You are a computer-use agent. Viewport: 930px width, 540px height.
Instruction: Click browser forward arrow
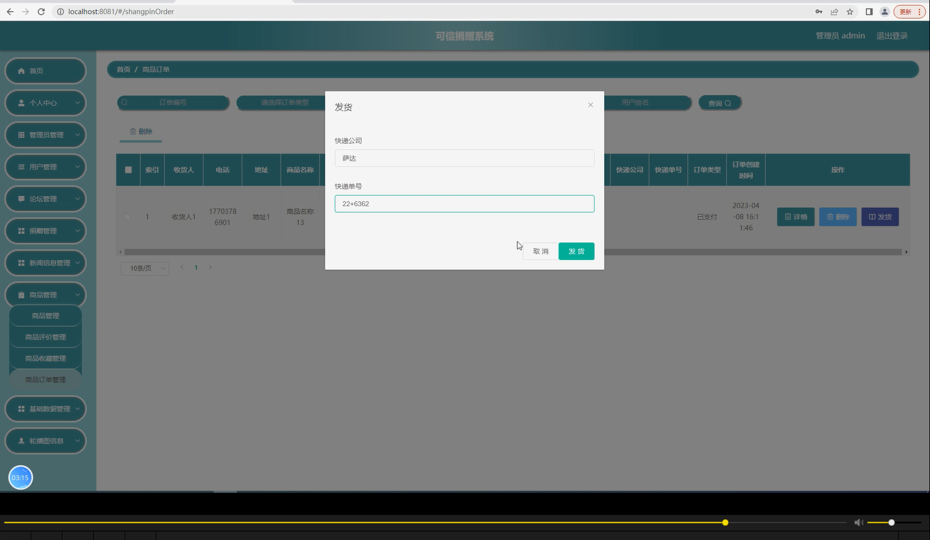coord(26,12)
